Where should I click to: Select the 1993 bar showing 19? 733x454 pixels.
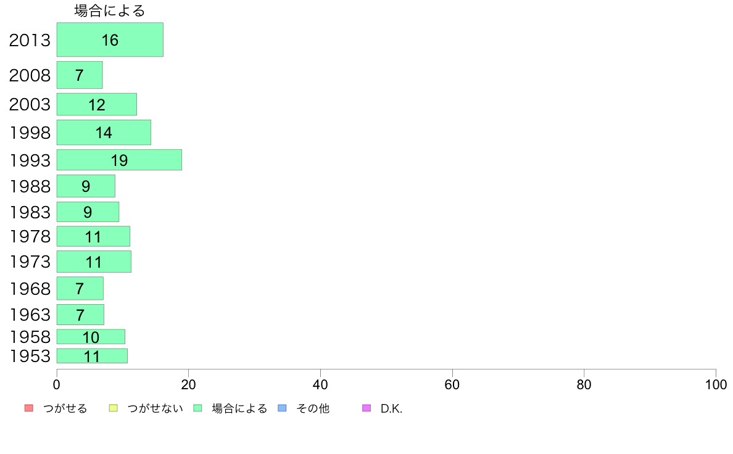(x=119, y=160)
